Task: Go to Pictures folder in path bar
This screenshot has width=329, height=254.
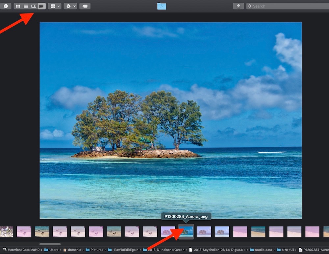Action: point(94,250)
